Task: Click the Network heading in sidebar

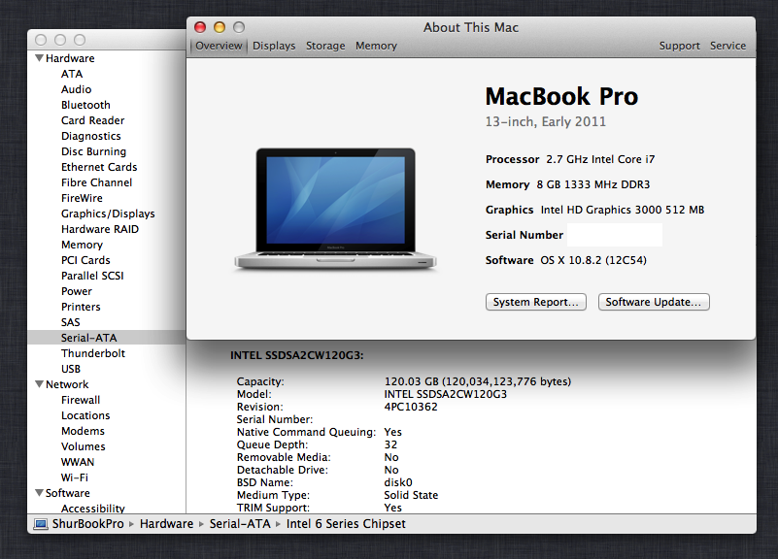Action: (67, 384)
